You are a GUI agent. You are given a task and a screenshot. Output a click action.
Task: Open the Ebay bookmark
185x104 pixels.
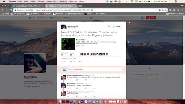pos(88,14)
